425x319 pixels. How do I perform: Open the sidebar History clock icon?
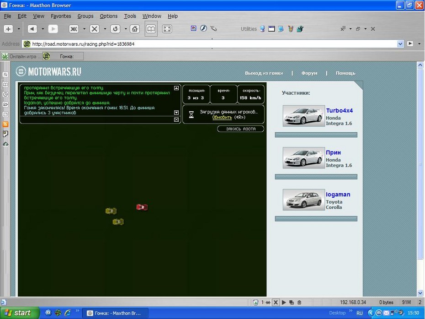(5, 94)
